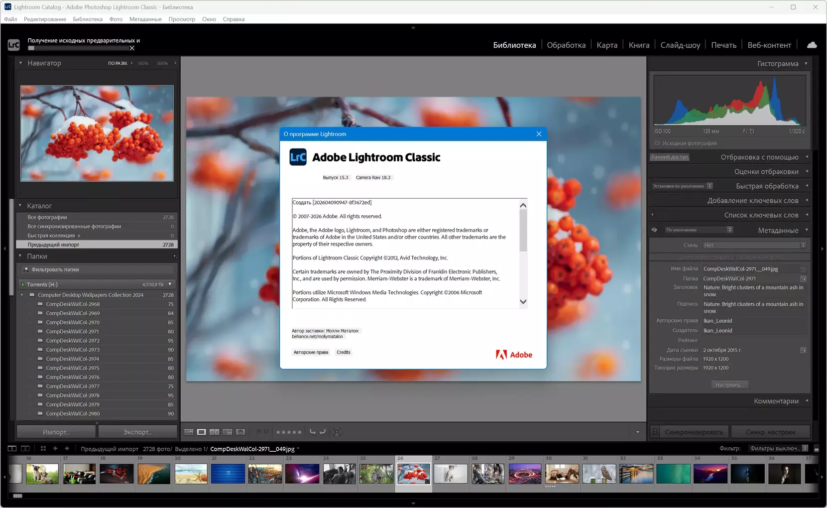
Task: Click the cloud sync status icon
Action: tap(812, 45)
